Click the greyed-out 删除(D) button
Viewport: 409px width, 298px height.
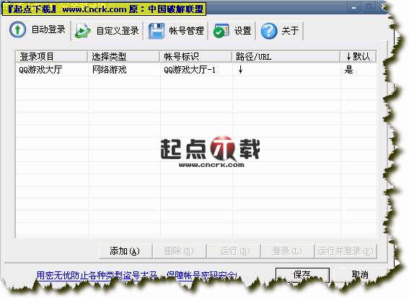pos(179,251)
